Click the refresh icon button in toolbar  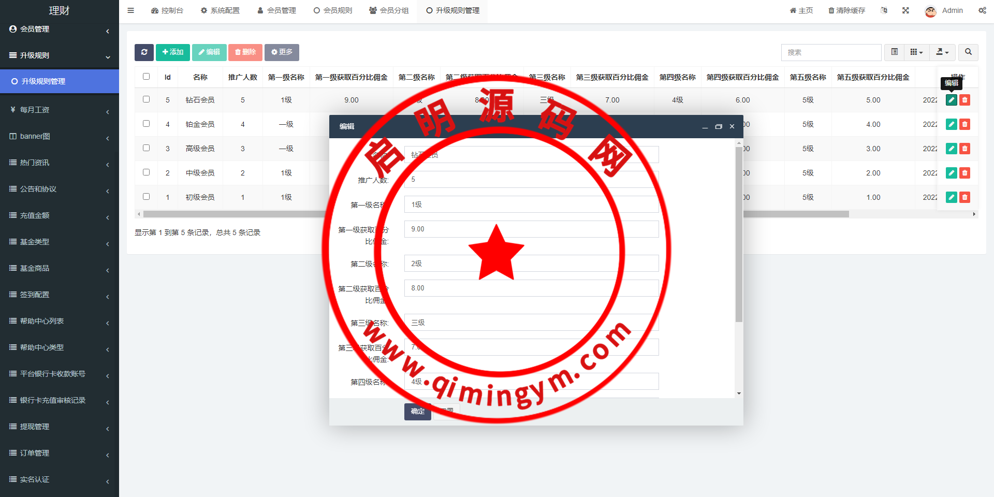144,52
